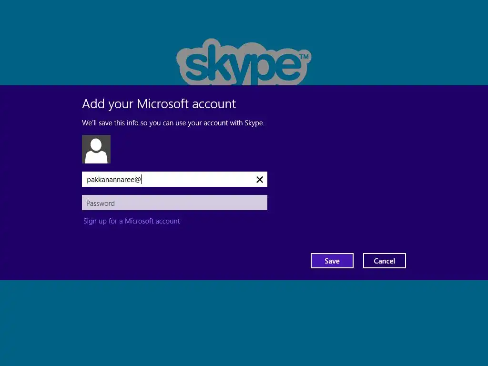Click the word 'Microsoft' in the sign-up link
The width and height of the screenshot is (488, 366).
139,221
